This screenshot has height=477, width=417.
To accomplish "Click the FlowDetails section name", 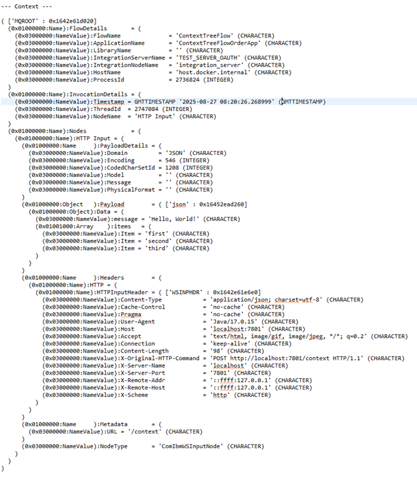I will click(88, 28).
